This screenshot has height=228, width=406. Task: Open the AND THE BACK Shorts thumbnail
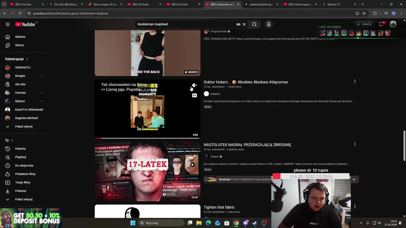point(147,53)
